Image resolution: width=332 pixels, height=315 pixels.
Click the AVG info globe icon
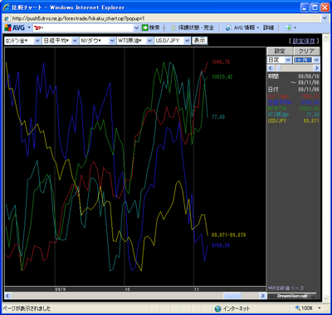pos(228,27)
